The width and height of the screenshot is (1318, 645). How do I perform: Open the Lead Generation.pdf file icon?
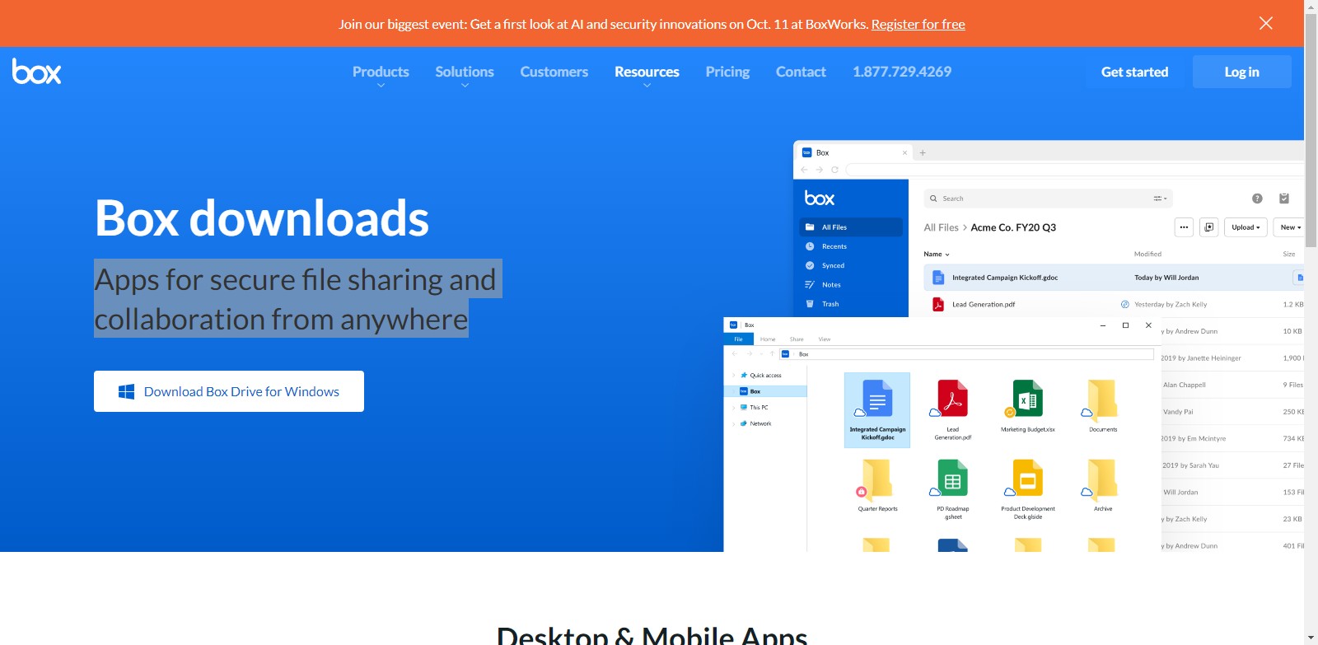click(952, 399)
